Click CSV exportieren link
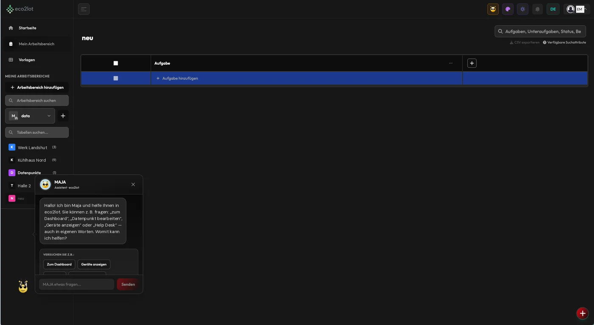This screenshot has width=594, height=325. (x=525, y=42)
